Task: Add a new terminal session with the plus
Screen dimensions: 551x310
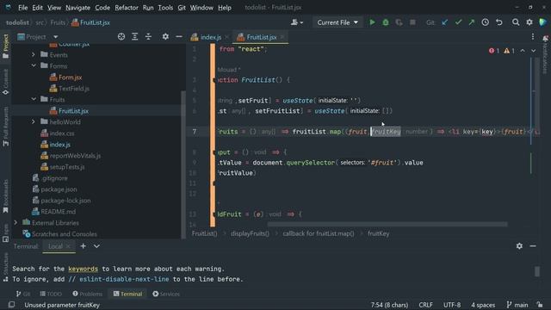Action: point(83,246)
